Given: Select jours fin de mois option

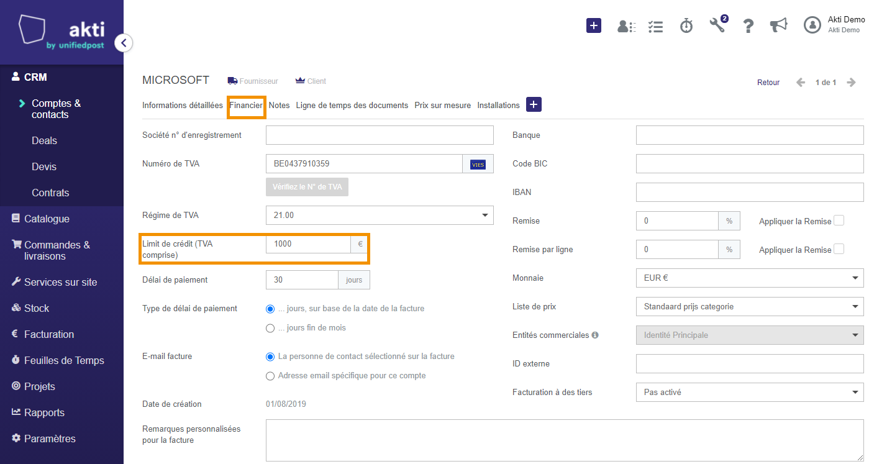Looking at the screenshot, I should point(270,328).
